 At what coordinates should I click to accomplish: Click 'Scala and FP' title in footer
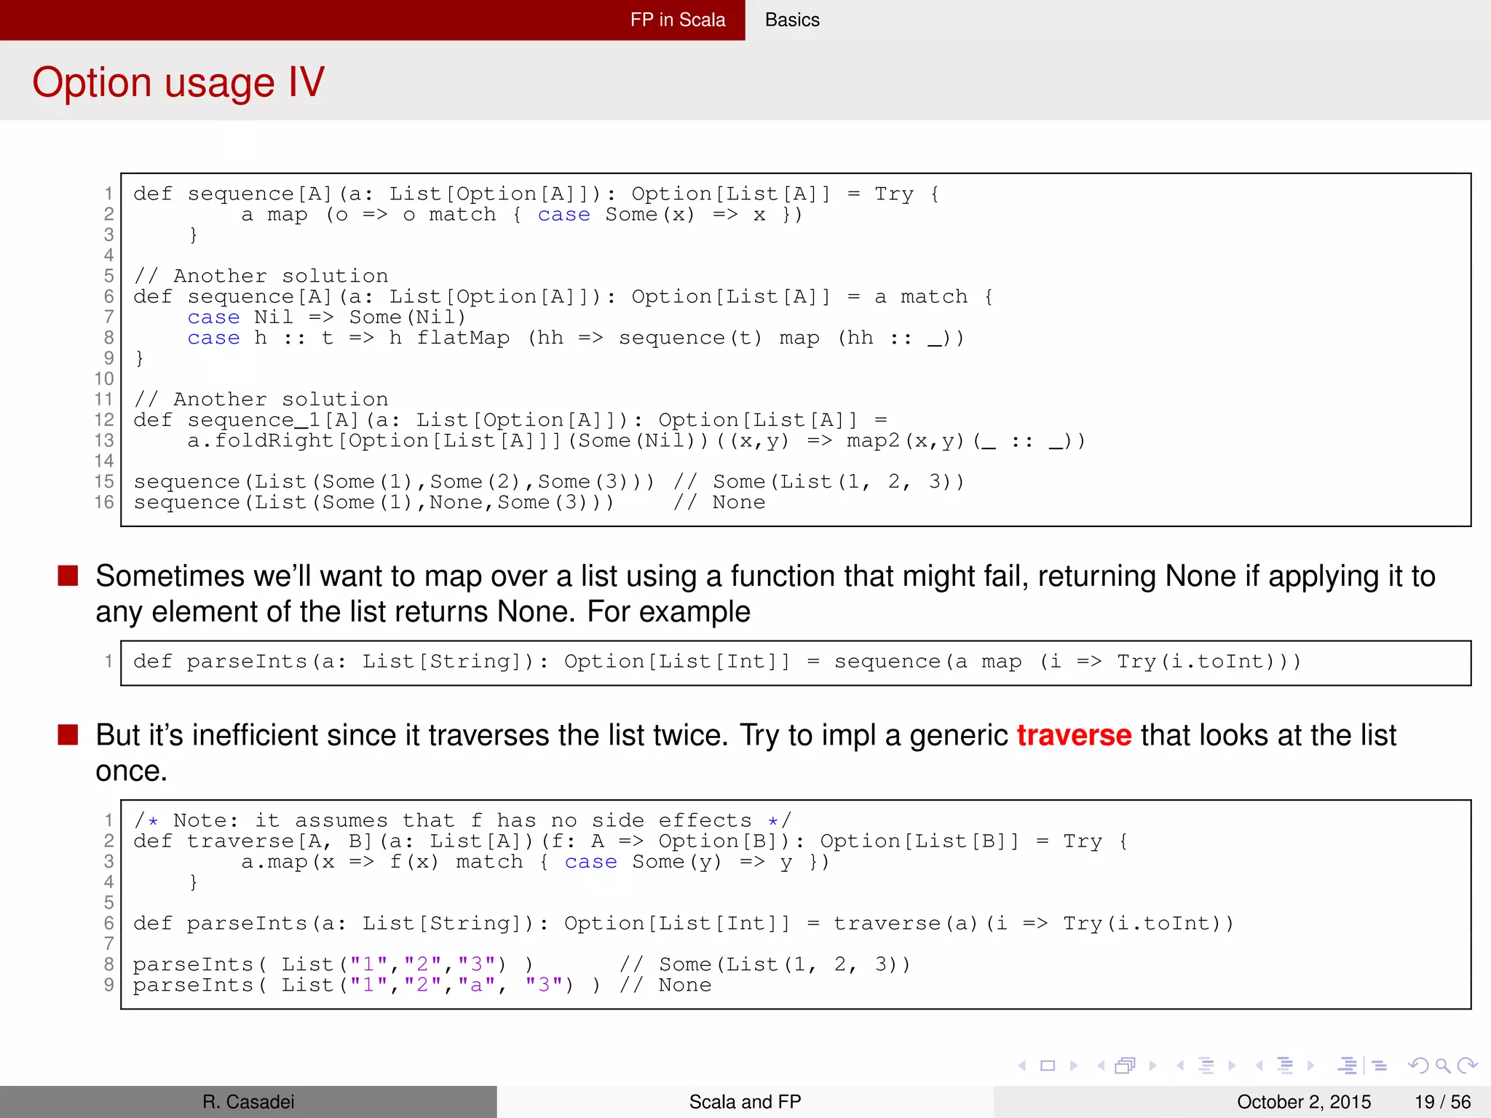point(745,1102)
